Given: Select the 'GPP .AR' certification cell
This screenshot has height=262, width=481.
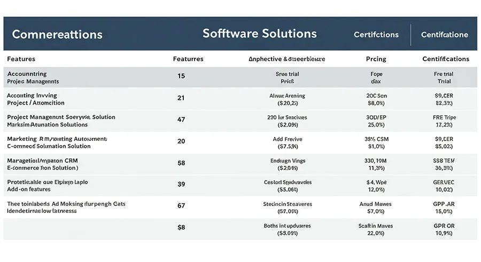Looking at the screenshot, I should (444, 204).
